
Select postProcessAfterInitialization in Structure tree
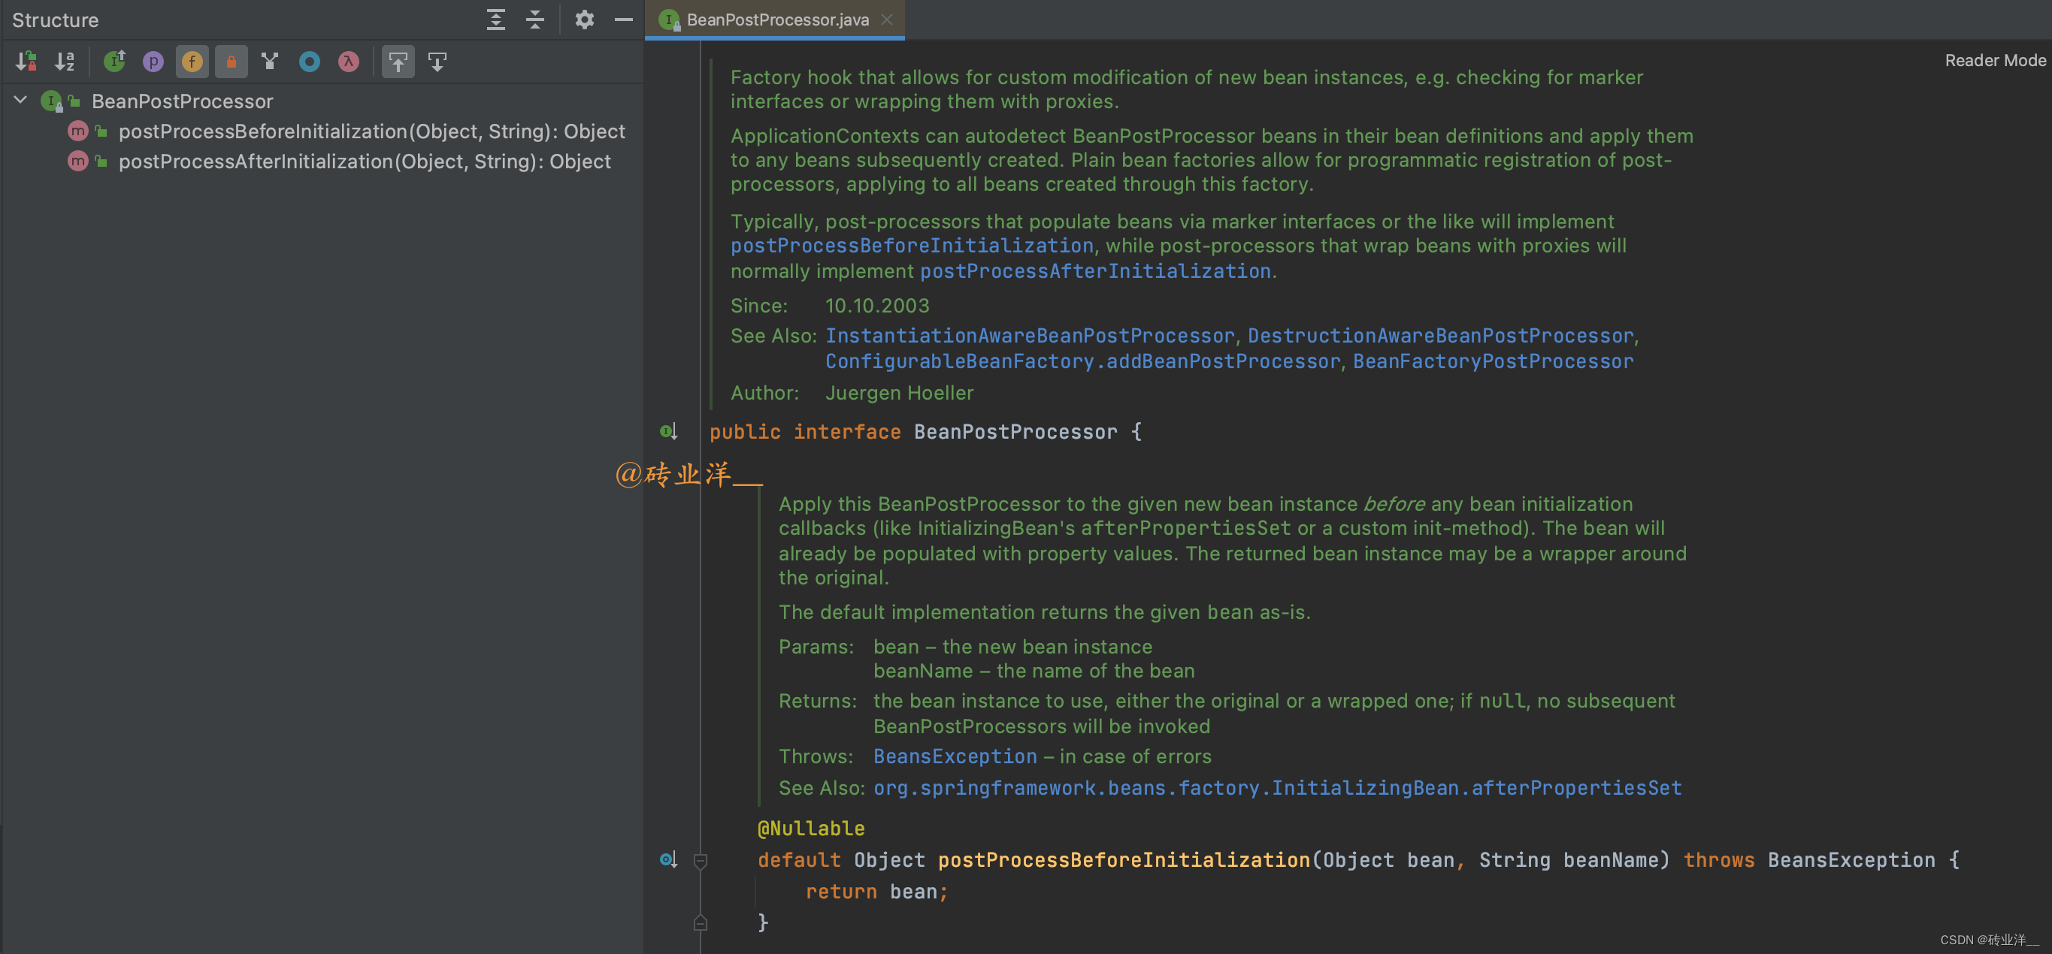[x=364, y=162]
